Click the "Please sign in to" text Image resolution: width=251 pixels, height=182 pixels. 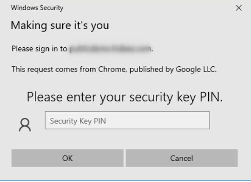click(x=39, y=49)
